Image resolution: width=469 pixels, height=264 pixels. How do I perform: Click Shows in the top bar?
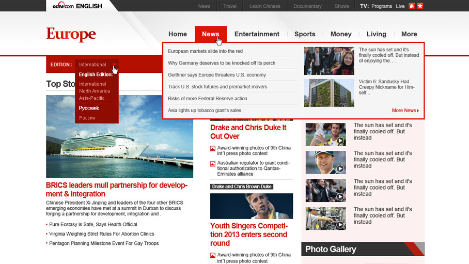click(x=342, y=6)
